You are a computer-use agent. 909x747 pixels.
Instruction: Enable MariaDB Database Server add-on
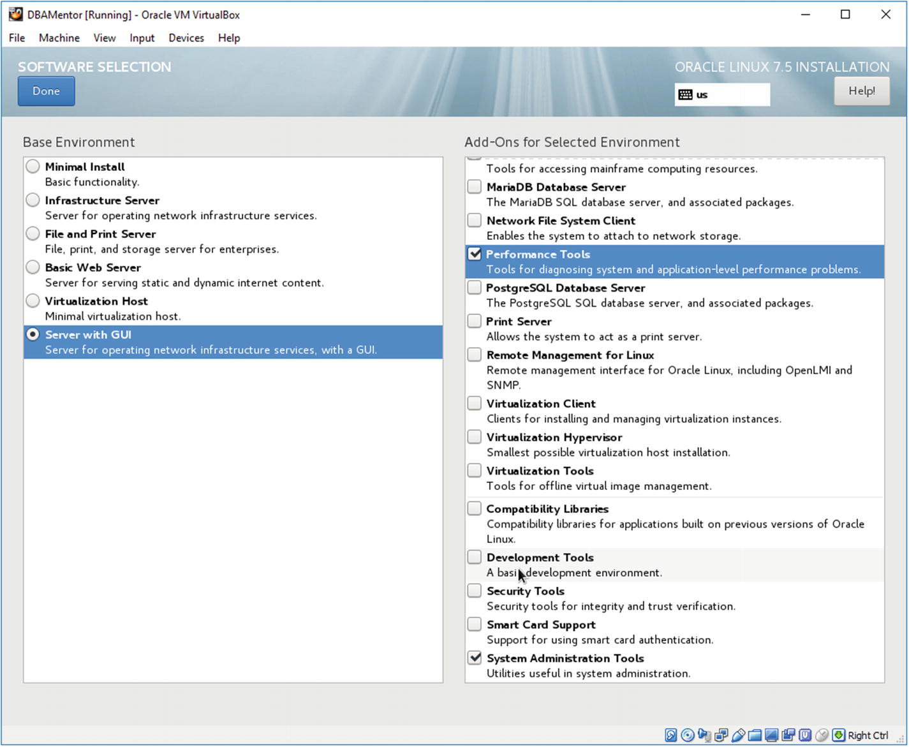[x=474, y=186]
